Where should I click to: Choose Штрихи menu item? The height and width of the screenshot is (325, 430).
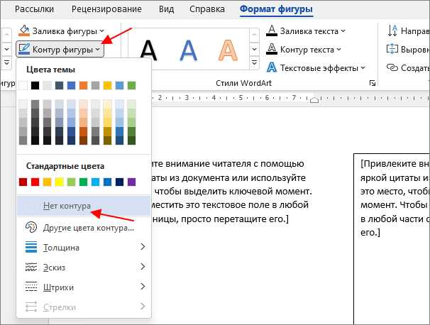pos(84,287)
